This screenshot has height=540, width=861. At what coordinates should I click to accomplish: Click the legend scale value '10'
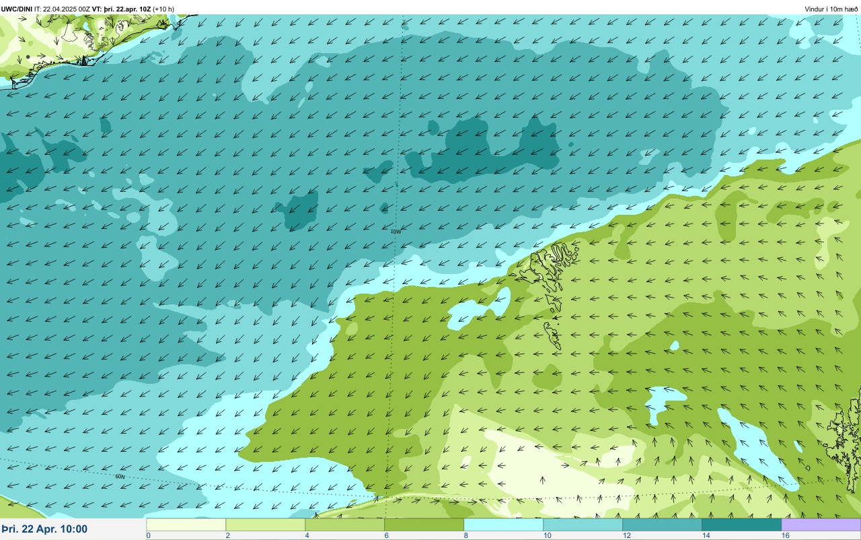(548, 535)
